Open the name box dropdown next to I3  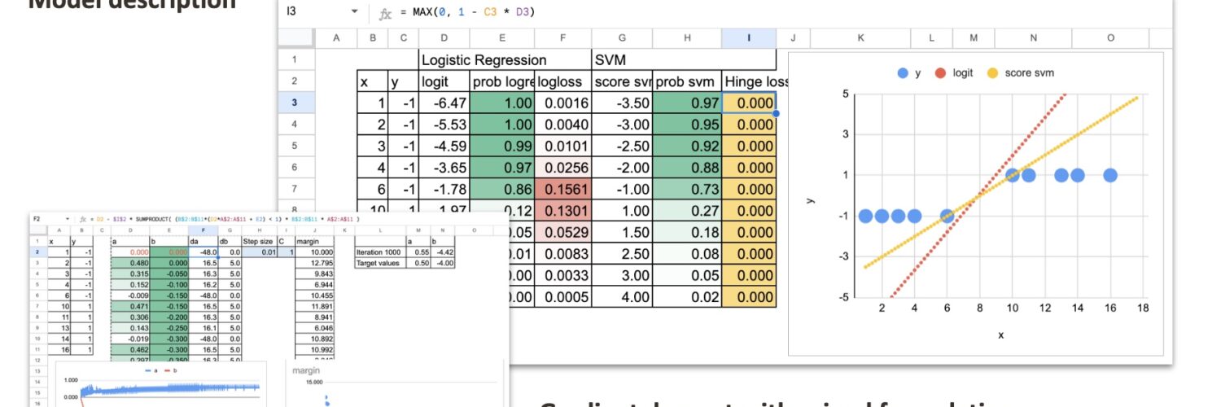pos(354,12)
